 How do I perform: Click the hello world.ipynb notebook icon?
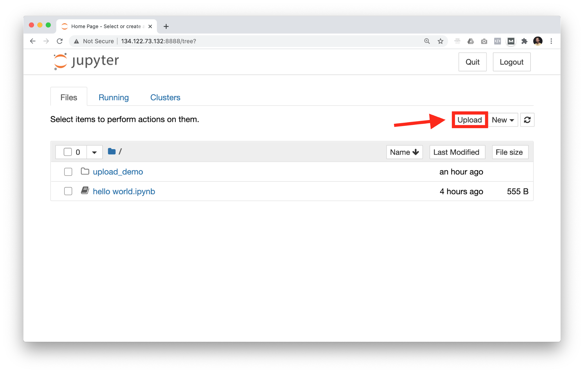pos(85,191)
